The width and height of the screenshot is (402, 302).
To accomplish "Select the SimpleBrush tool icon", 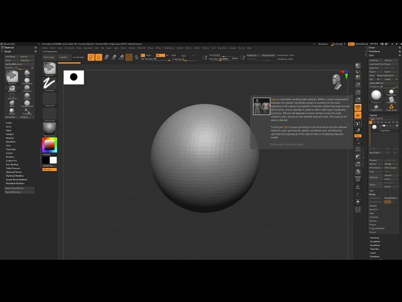I will (x=391, y=108).
